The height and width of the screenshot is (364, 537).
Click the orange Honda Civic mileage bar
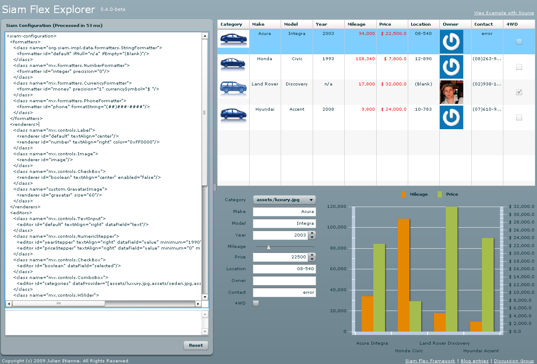pos(404,275)
